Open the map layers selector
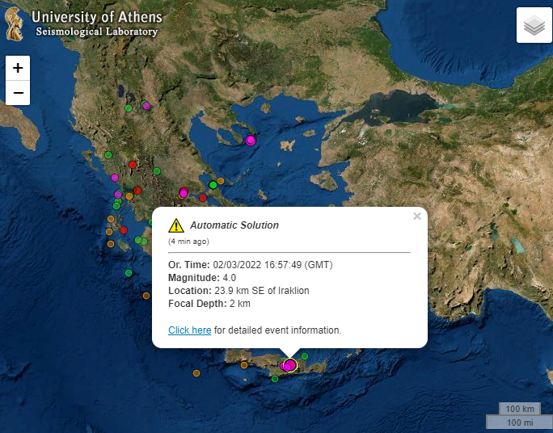The height and width of the screenshot is (433, 553). point(534,25)
